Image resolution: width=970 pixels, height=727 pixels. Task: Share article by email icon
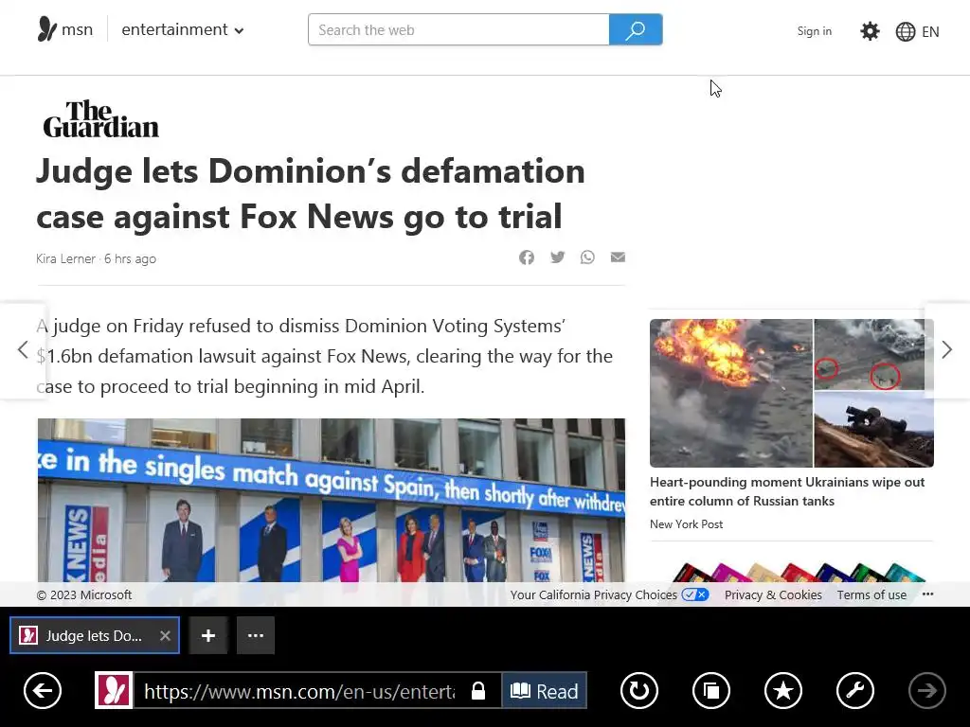tap(618, 257)
